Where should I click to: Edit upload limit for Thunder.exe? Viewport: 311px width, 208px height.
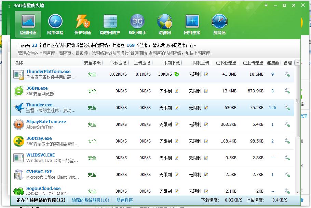coord(206,108)
